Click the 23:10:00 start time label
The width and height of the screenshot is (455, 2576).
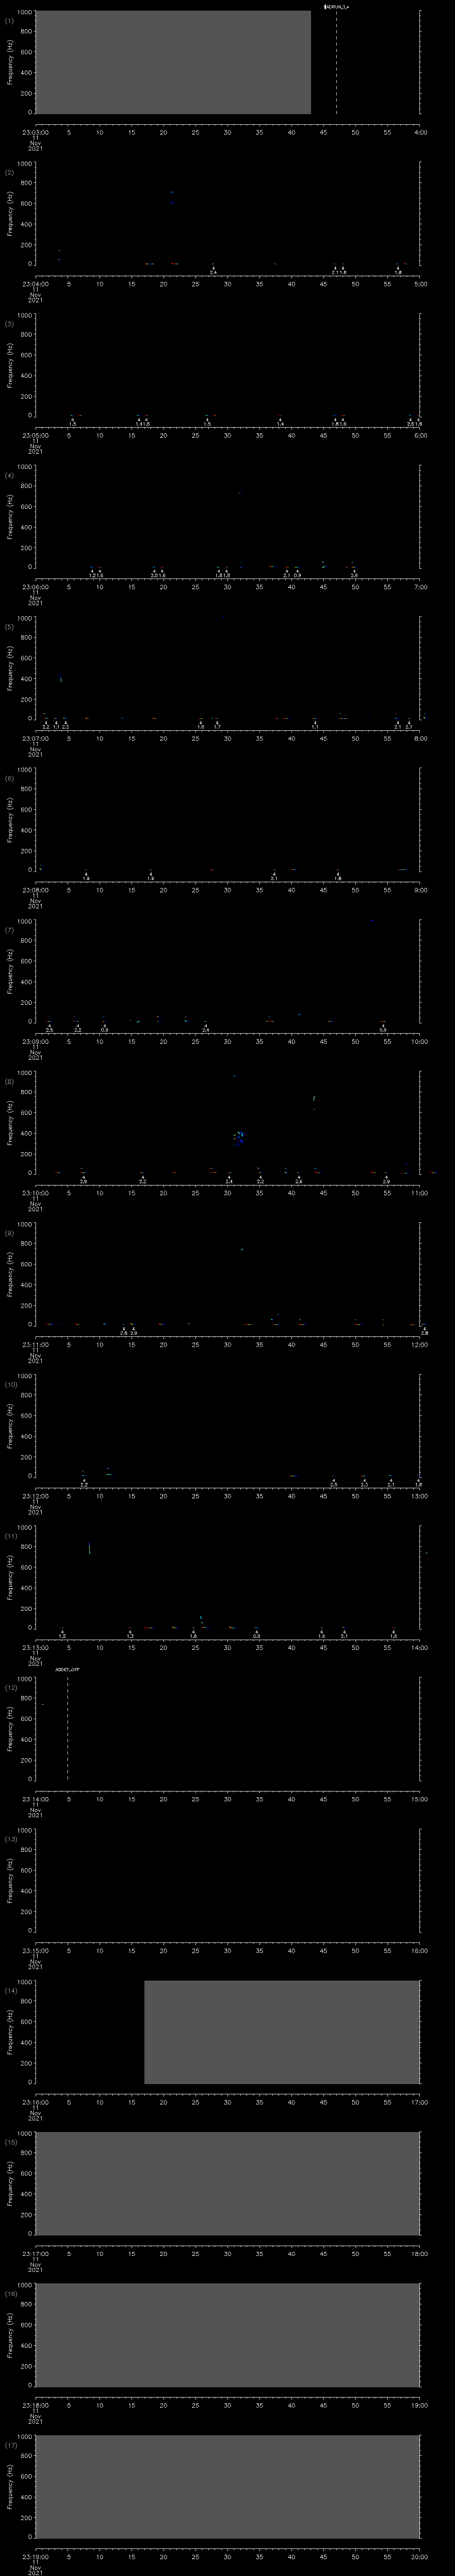pos(35,1193)
